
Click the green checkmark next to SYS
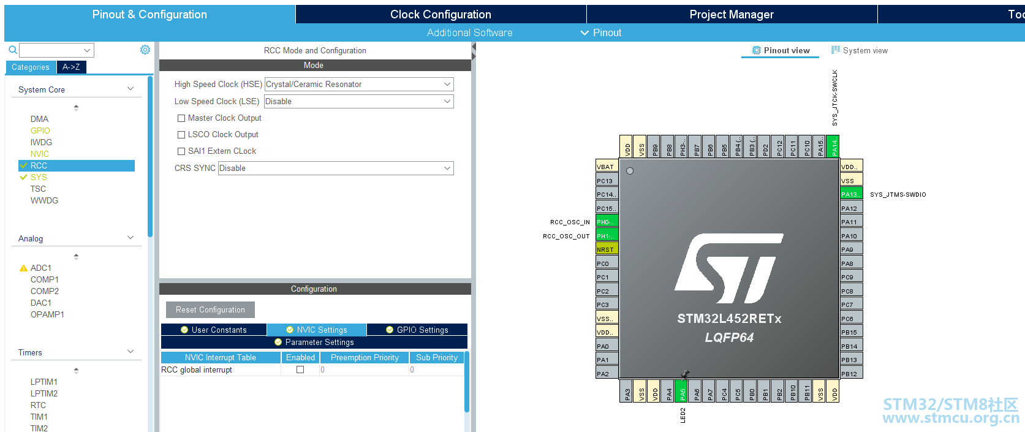23,177
